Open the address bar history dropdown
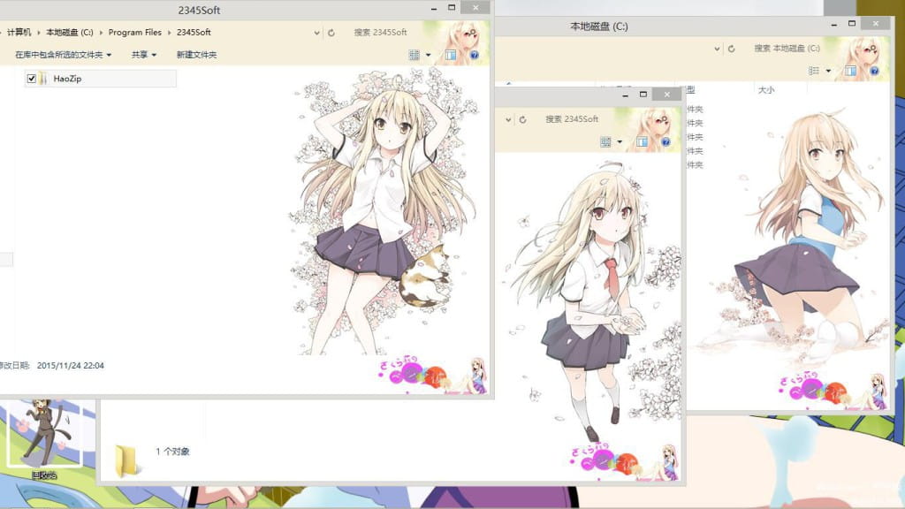The height and width of the screenshot is (509, 905). click(316, 33)
